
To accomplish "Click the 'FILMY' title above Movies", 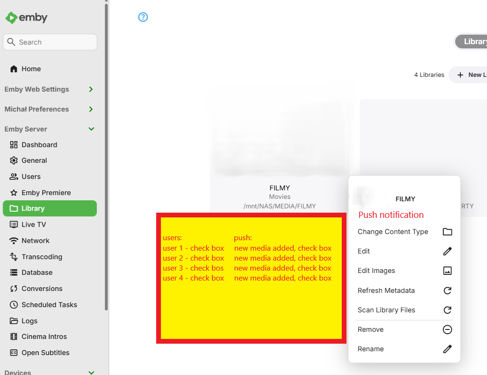I will tap(280, 188).
